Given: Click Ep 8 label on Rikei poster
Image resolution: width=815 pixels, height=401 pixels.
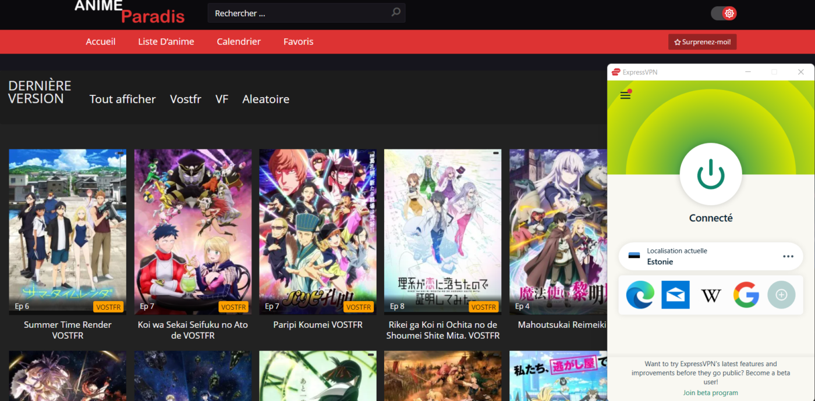Looking at the screenshot, I should point(397,306).
